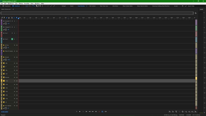
Task: Click the Normal bus track icon
Action: (4, 77)
